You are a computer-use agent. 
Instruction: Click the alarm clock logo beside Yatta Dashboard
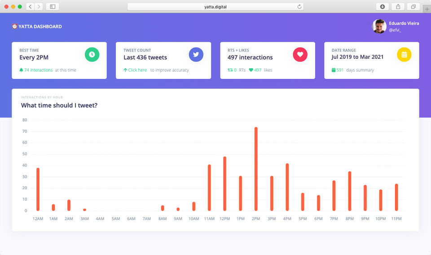(x=14, y=26)
